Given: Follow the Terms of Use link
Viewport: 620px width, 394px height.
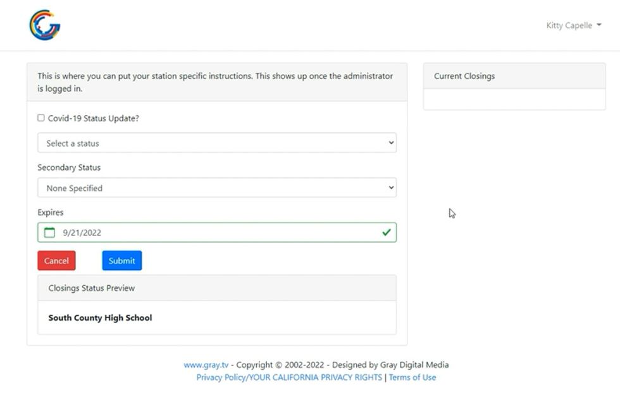Looking at the screenshot, I should pos(412,378).
